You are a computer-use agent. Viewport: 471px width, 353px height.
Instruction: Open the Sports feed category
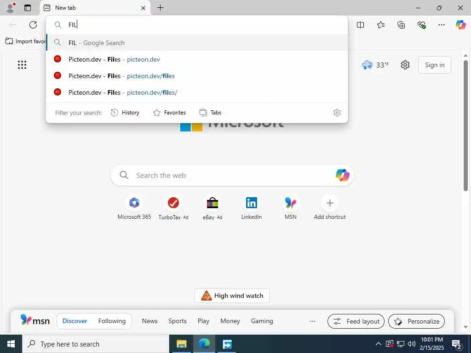[x=178, y=321]
